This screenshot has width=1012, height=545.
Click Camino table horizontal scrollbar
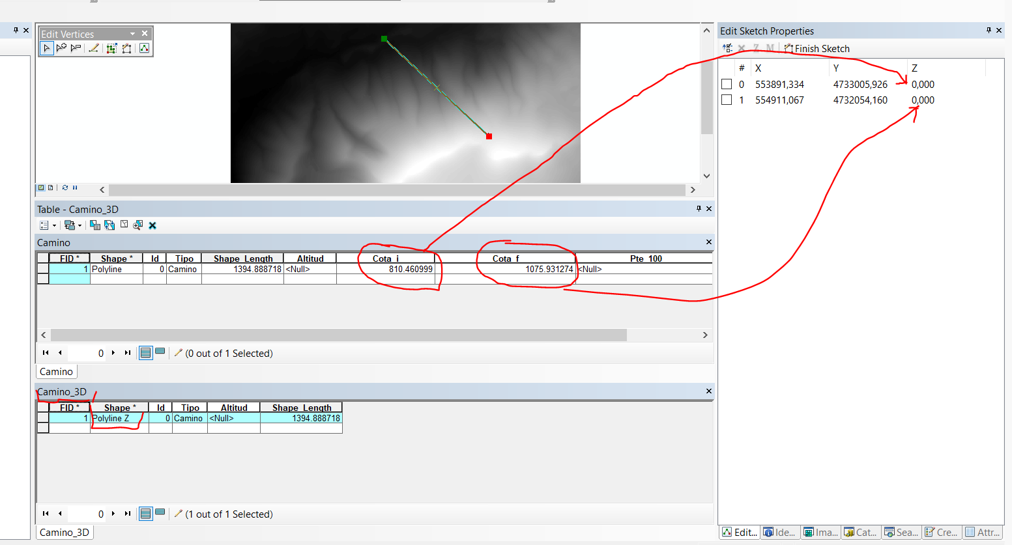coord(339,335)
